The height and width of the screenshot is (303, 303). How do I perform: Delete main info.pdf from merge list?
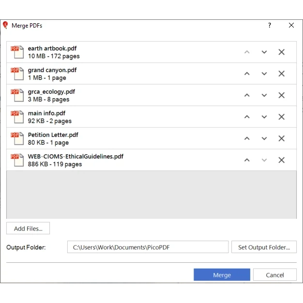point(281,117)
